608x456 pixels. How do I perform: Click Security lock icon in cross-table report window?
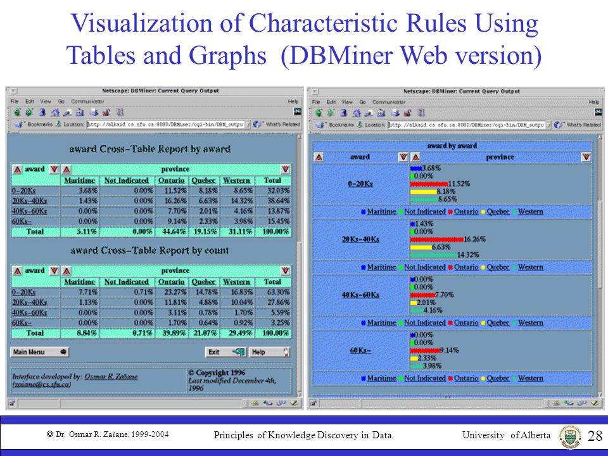(x=106, y=113)
